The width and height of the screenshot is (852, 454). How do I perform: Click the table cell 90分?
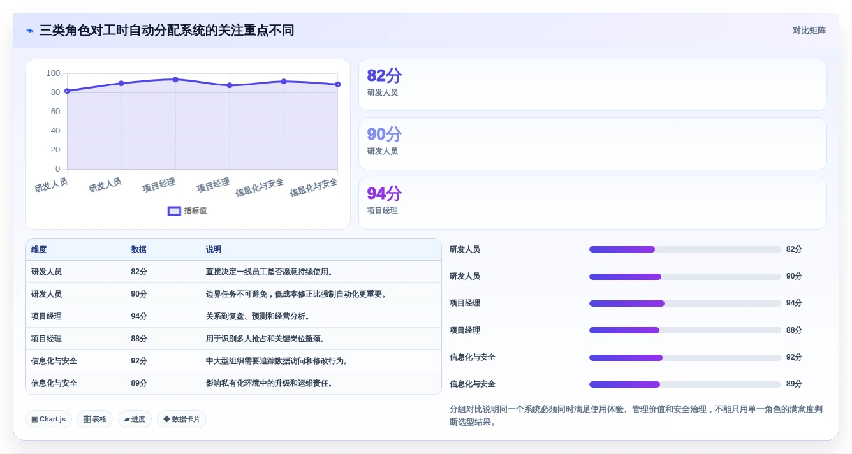139,294
